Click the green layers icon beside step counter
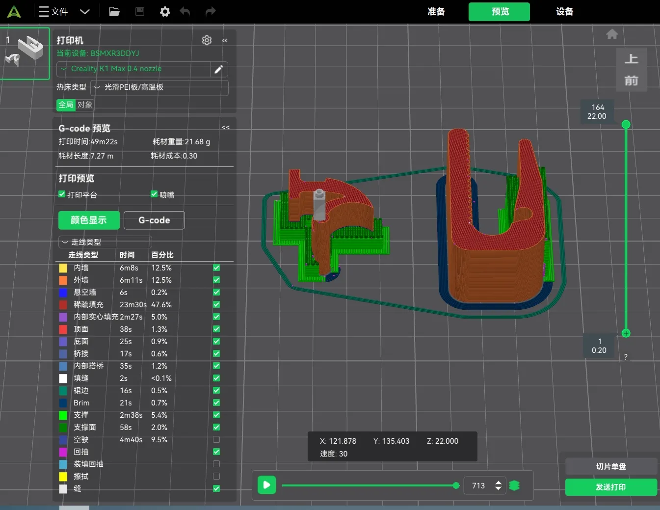The width and height of the screenshot is (660, 510). (514, 485)
